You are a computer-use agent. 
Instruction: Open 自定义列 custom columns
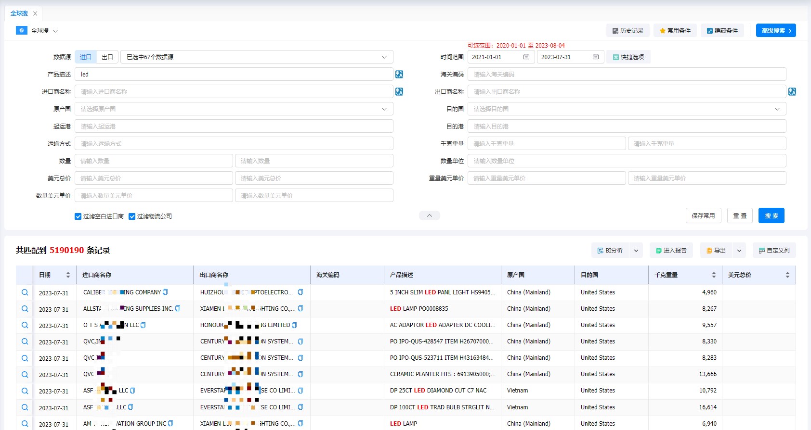tap(774, 251)
